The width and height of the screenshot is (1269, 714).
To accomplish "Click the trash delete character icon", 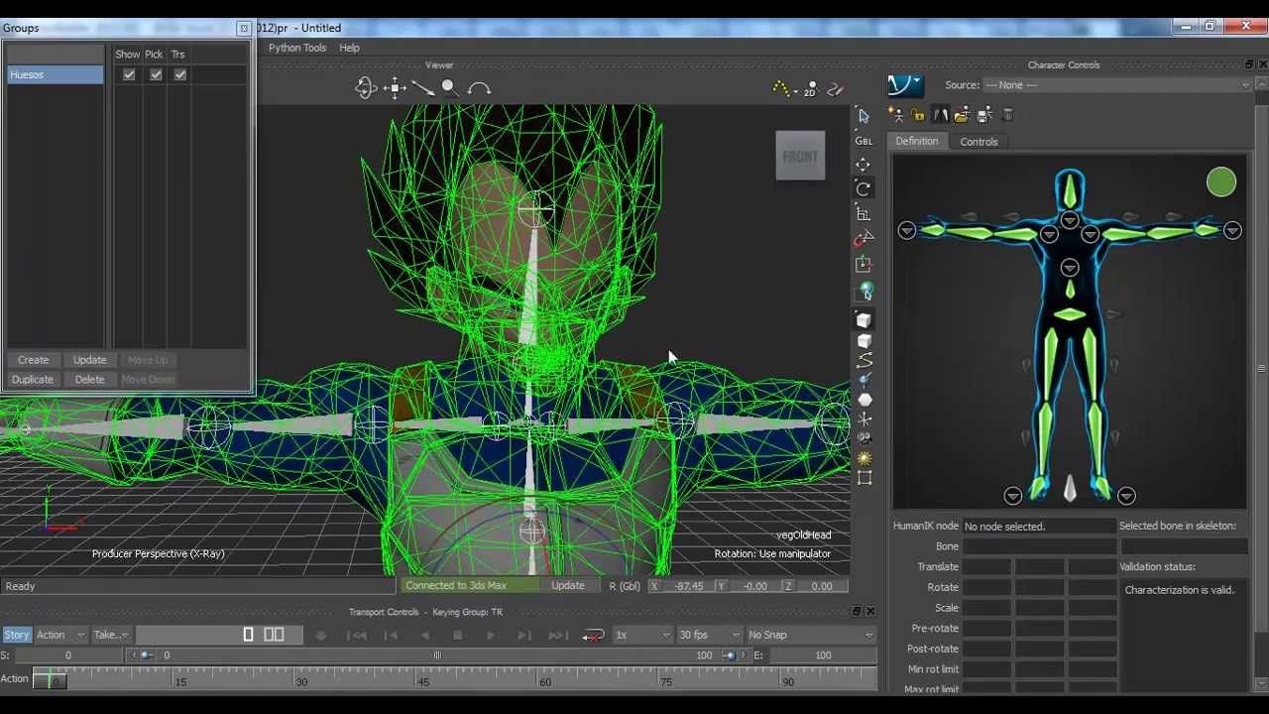I will 1007,115.
